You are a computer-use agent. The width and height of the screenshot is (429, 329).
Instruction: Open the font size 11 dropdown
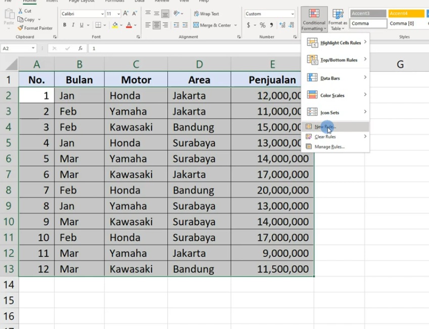118,14
